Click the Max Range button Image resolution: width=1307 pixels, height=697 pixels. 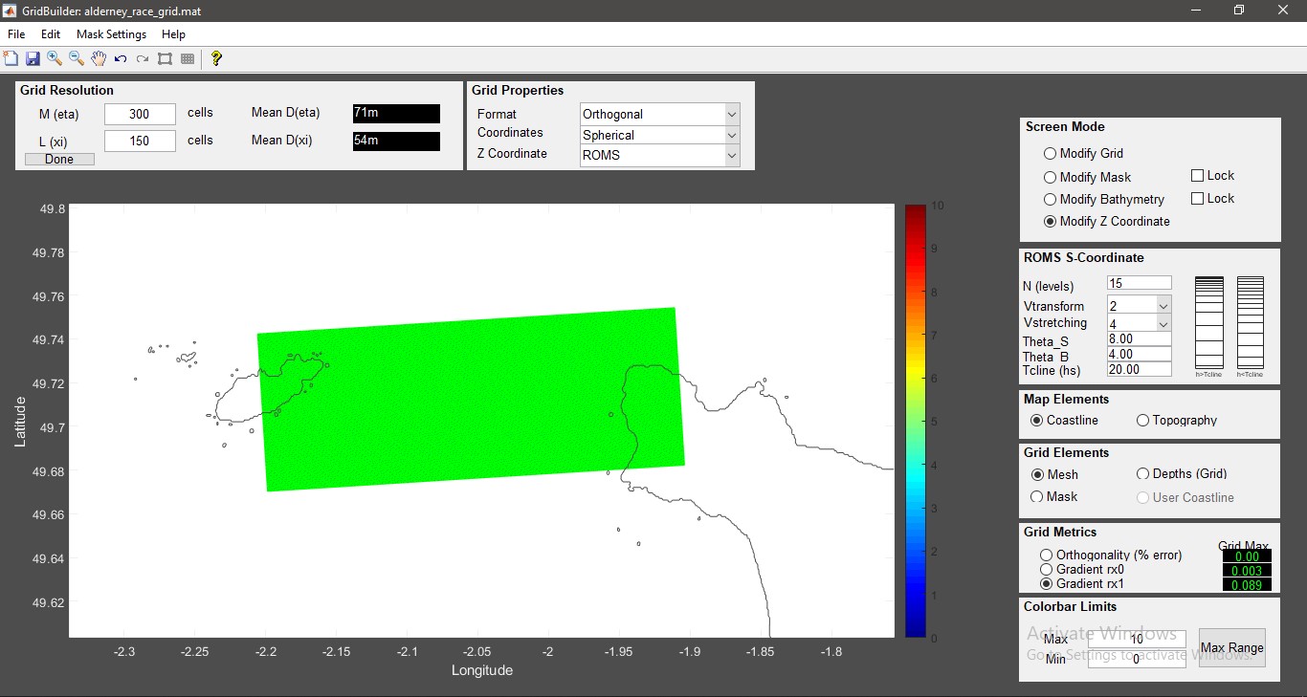(x=1231, y=648)
